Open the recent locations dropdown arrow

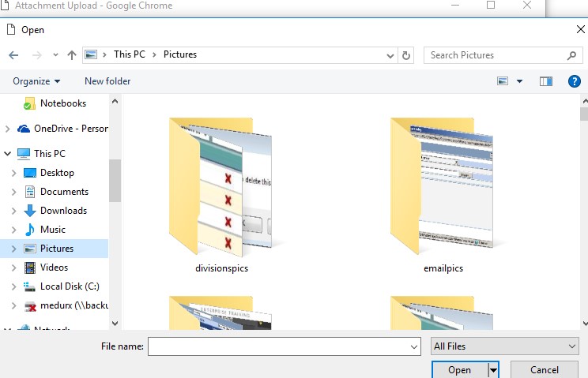55,55
